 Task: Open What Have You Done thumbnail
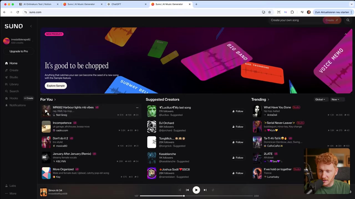(x=257, y=111)
